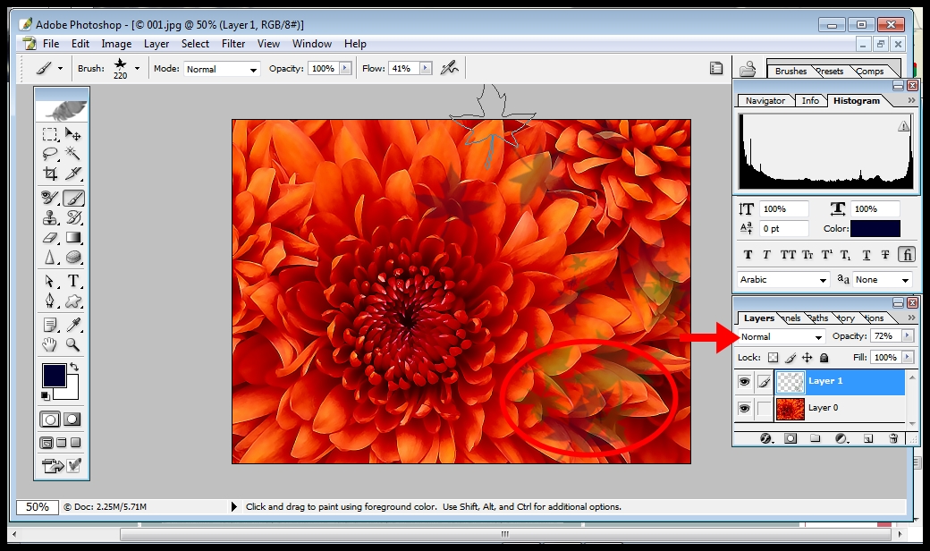Pick the Lasso tool
This screenshot has height=551, width=930.
point(51,154)
